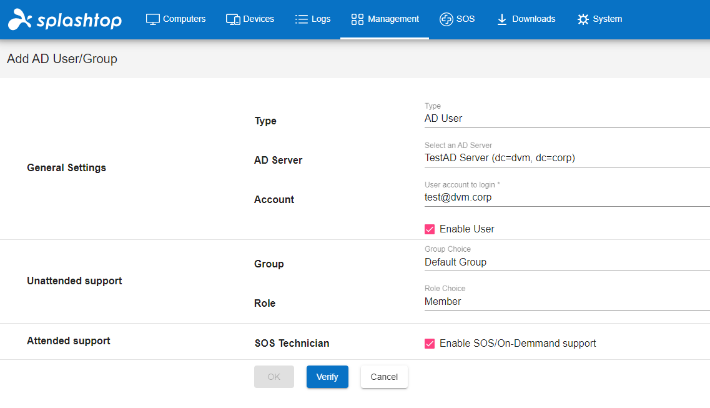Viewport: 710px width, 408px height.
Task: Click the bold Group field label
Action: pyautogui.click(x=269, y=264)
